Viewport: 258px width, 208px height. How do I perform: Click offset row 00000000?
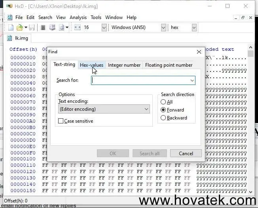pyautogui.click(x=23, y=58)
